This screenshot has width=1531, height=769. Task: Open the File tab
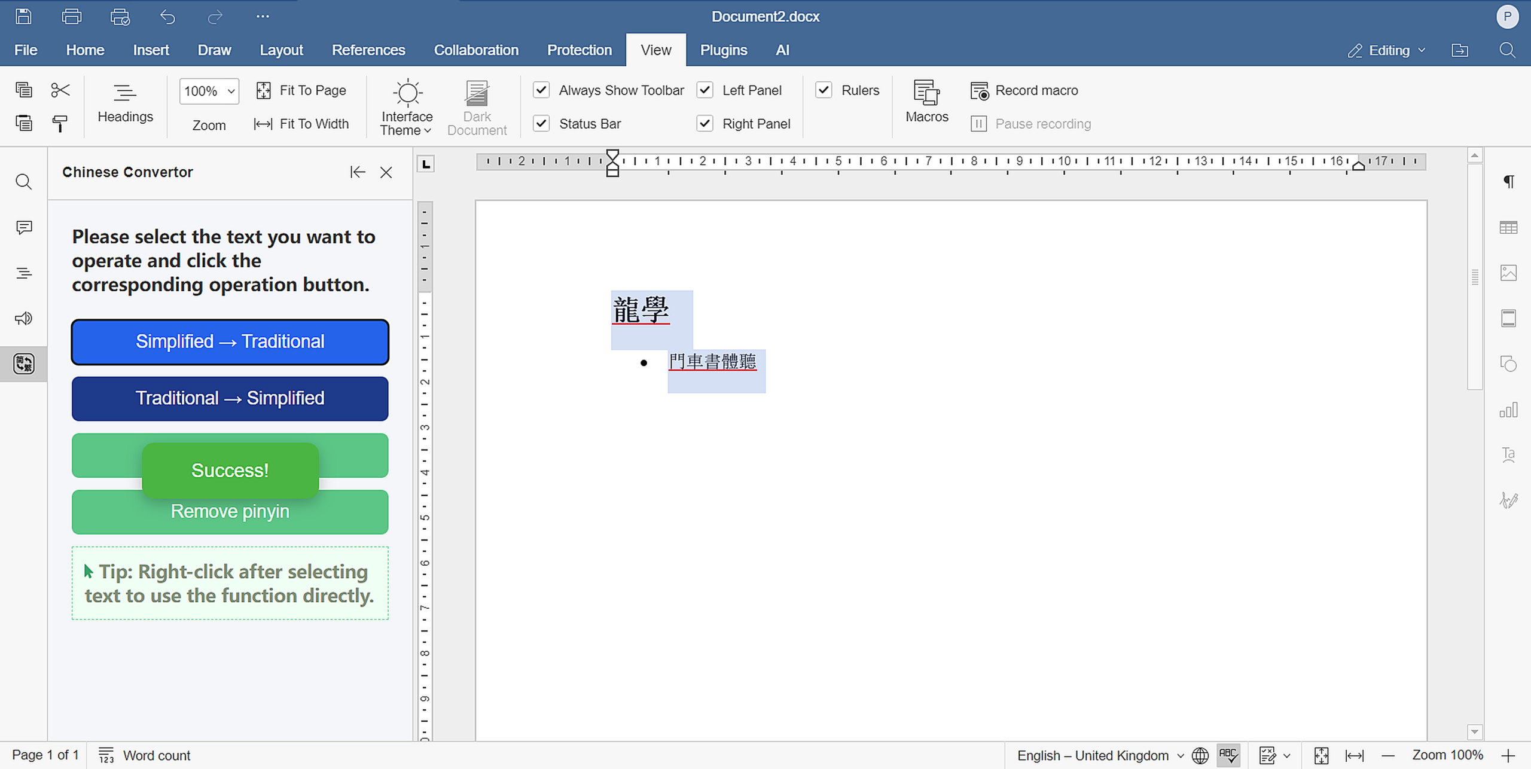[x=26, y=50]
